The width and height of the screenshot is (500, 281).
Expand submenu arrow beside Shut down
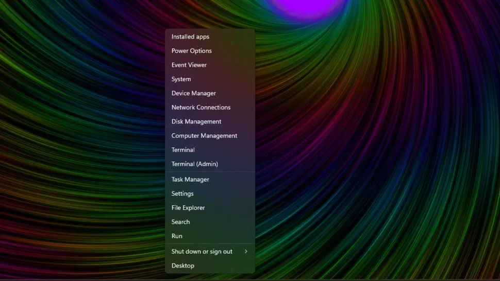click(246, 252)
